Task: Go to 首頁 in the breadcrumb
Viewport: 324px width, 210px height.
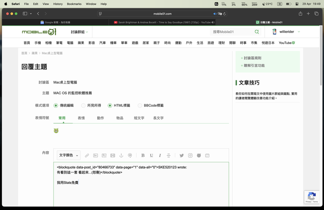Action: tap(24, 53)
